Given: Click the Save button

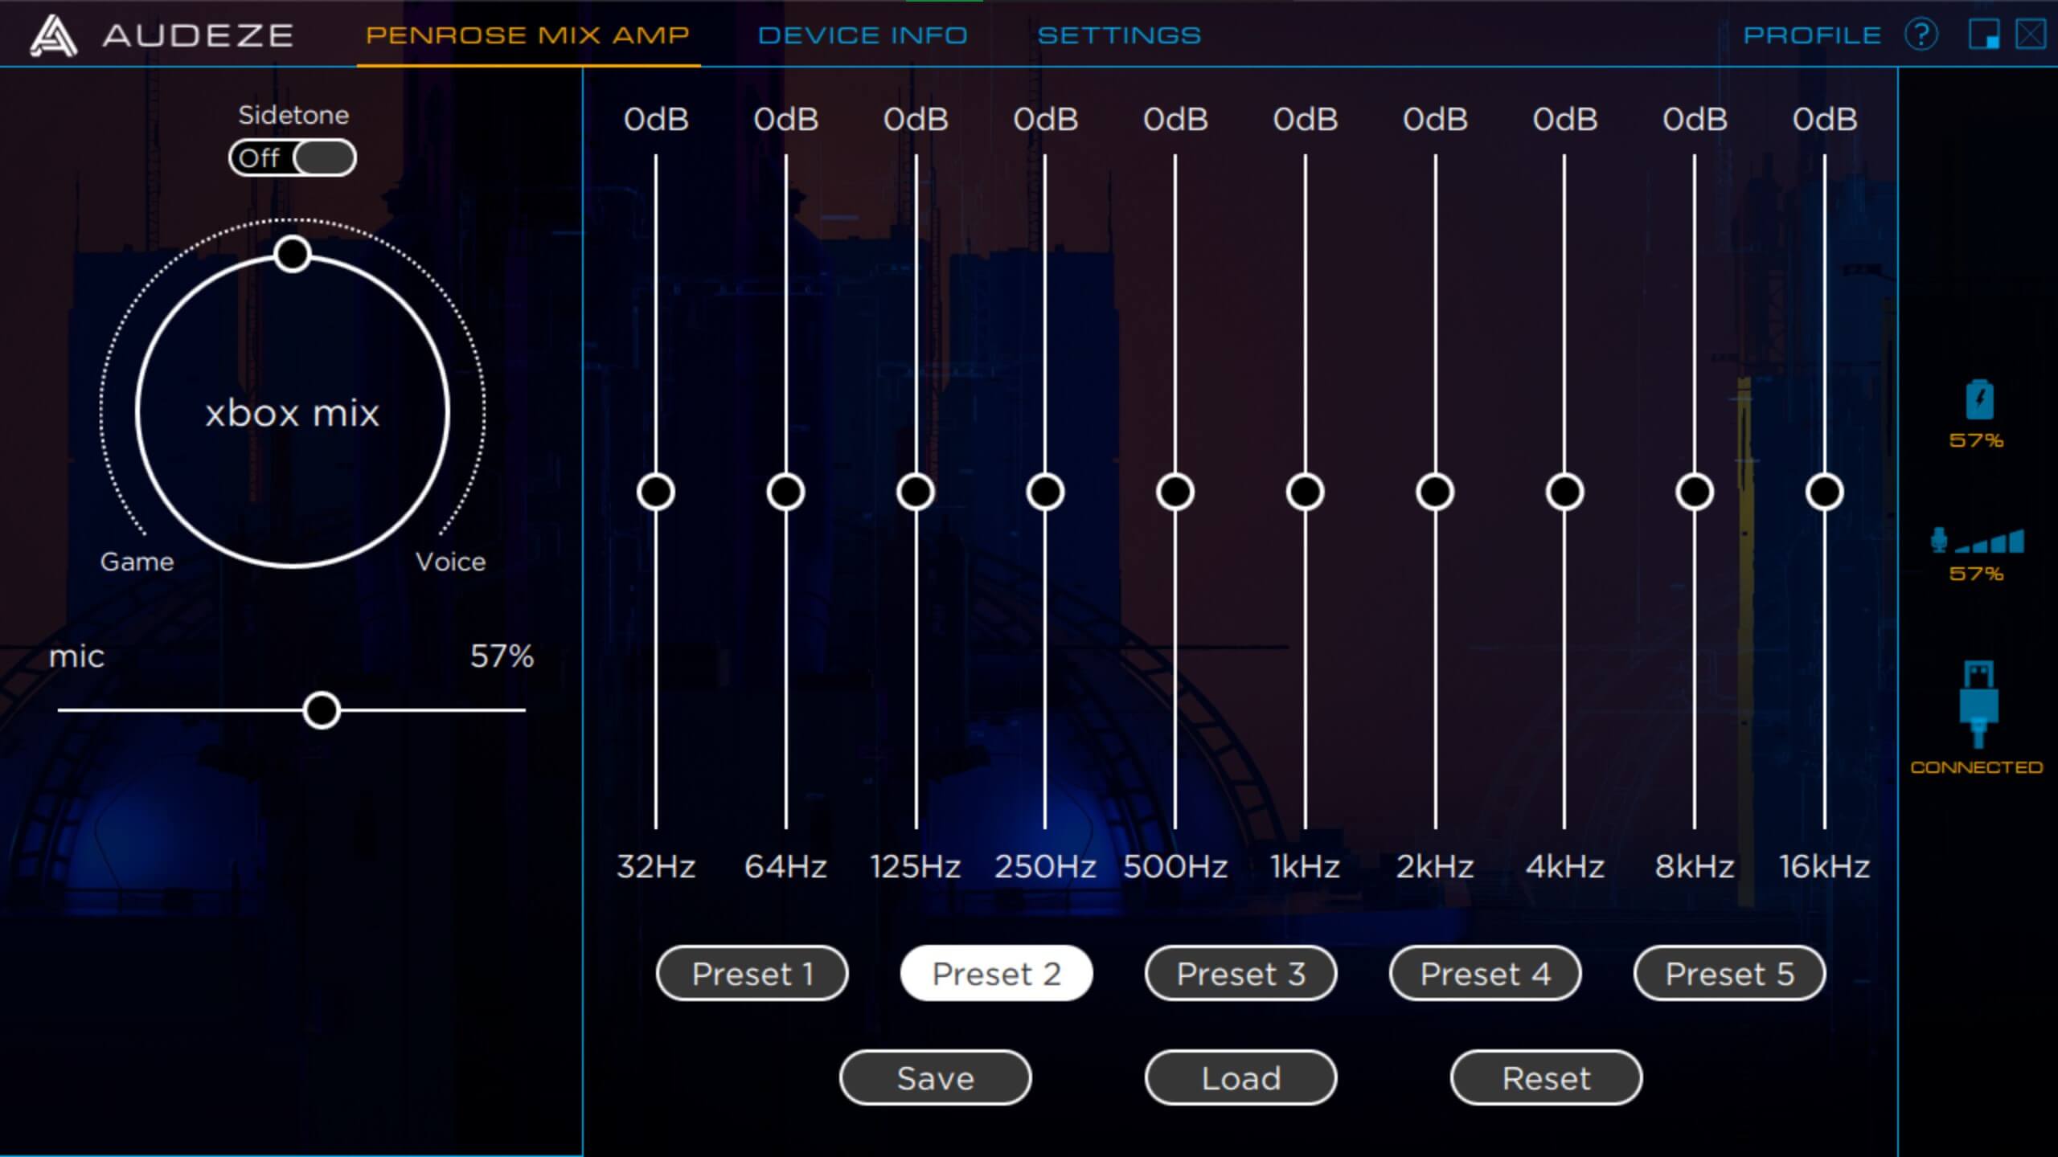Looking at the screenshot, I should click(x=935, y=1078).
